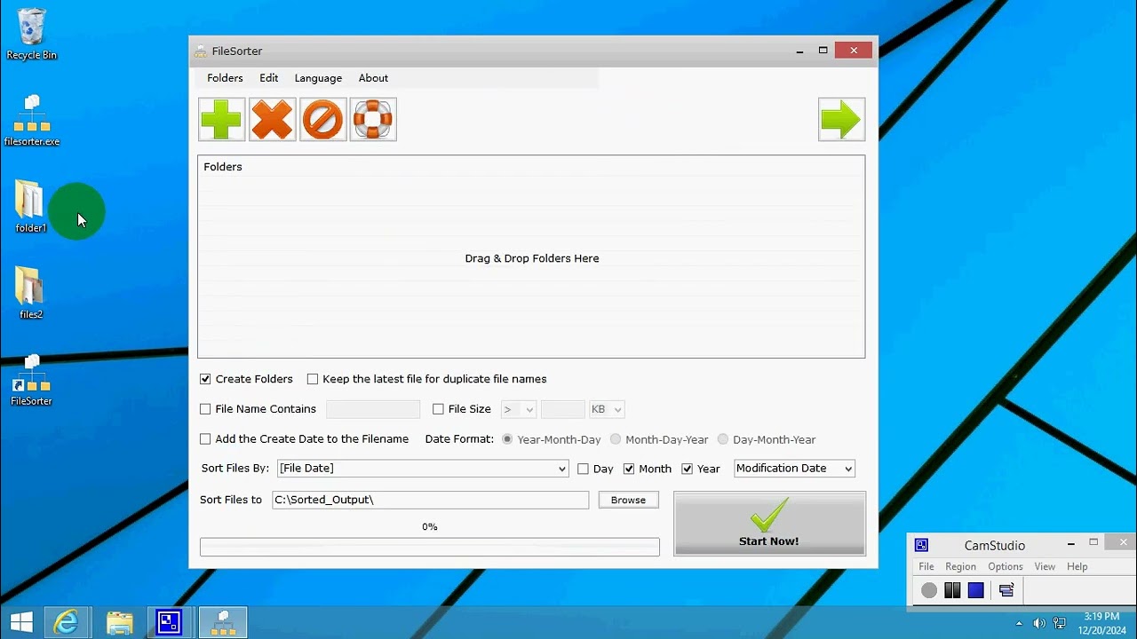Open CamStudio Help menu
The height and width of the screenshot is (639, 1137).
click(1077, 566)
